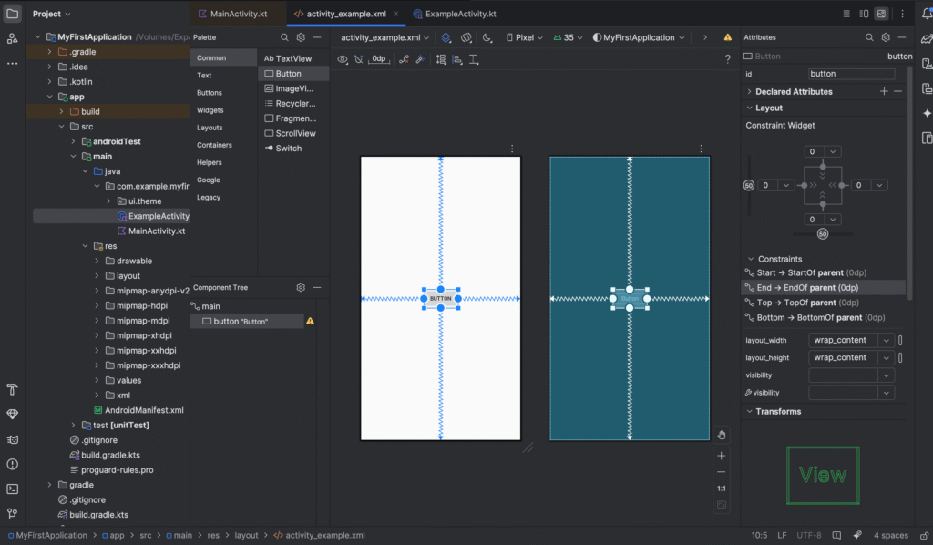The width and height of the screenshot is (933, 545).
Task: Click the vertical bias slider handle showing 50
Action: (x=749, y=185)
